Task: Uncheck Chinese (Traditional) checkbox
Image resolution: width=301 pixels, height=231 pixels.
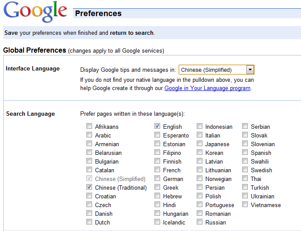Action: click(89, 187)
